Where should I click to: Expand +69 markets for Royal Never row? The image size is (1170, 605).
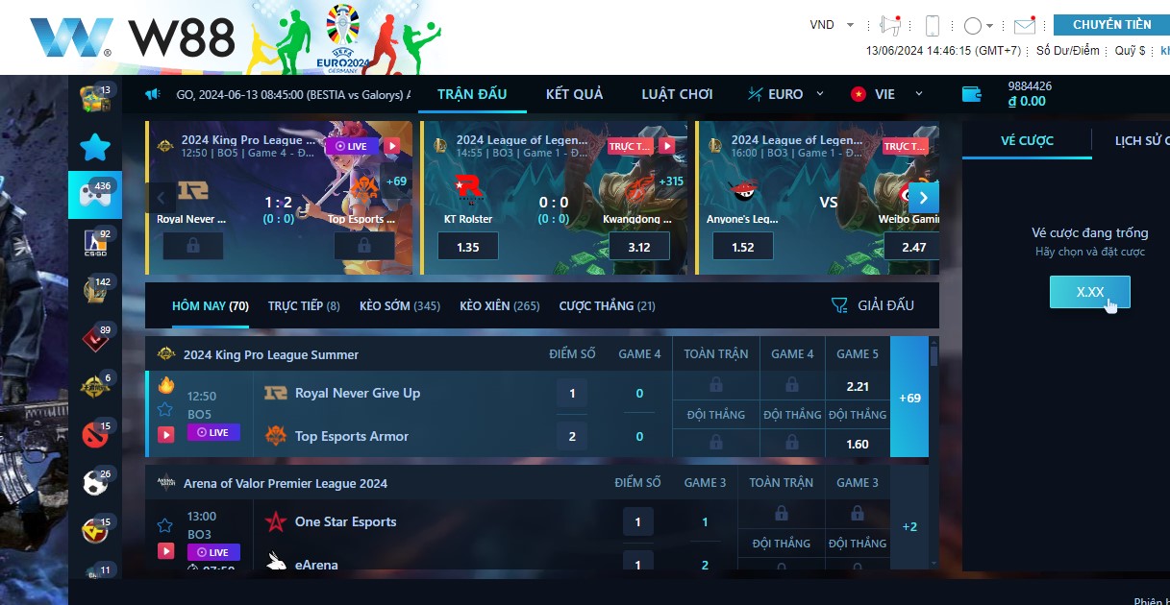[909, 397]
